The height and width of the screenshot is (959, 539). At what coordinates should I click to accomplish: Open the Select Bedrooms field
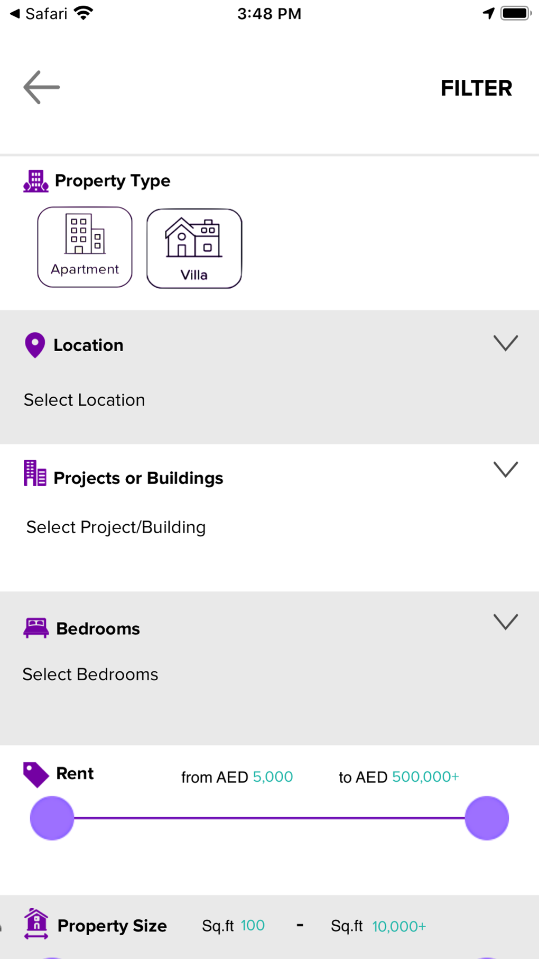(x=90, y=674)
